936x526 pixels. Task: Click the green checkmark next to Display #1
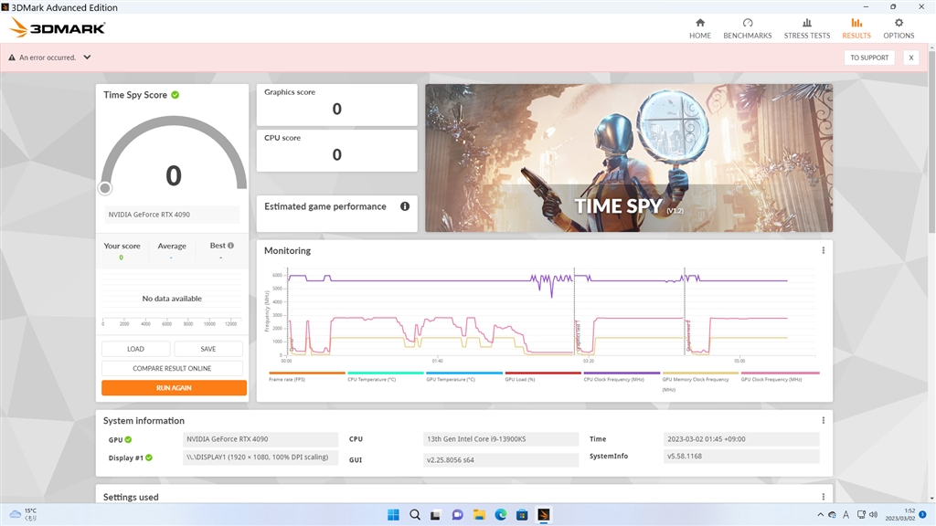149,458
